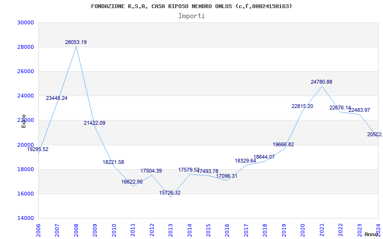Screen dimensions: 383x239
Task: Click the 16000 y-axis tick label
Action: click(x=25, y=194)
